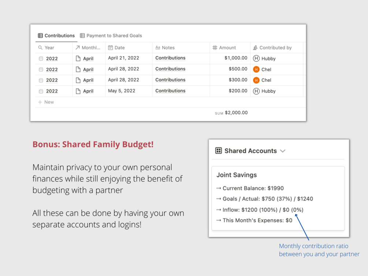
Task: Open the Contributed by column menu
Action: point(275,48)
